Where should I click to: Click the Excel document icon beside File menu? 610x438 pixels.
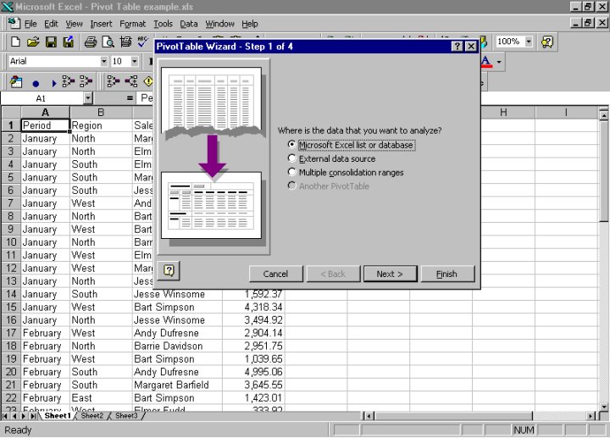pos(14,24)
